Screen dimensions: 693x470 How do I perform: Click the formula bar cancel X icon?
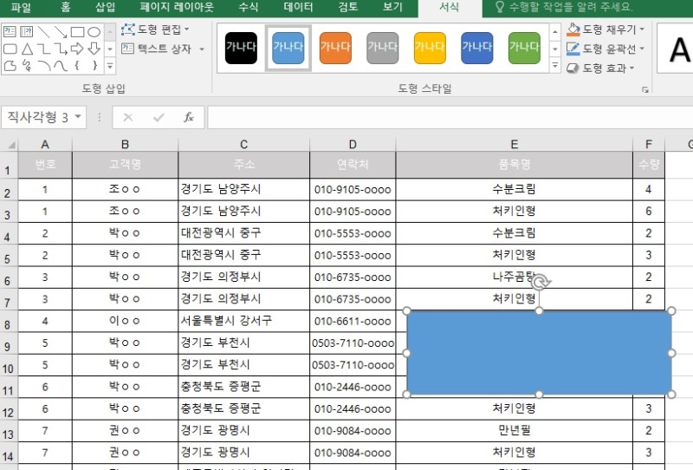[128, 117]
